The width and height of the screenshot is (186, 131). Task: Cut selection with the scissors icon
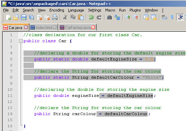tap(65, 18)
